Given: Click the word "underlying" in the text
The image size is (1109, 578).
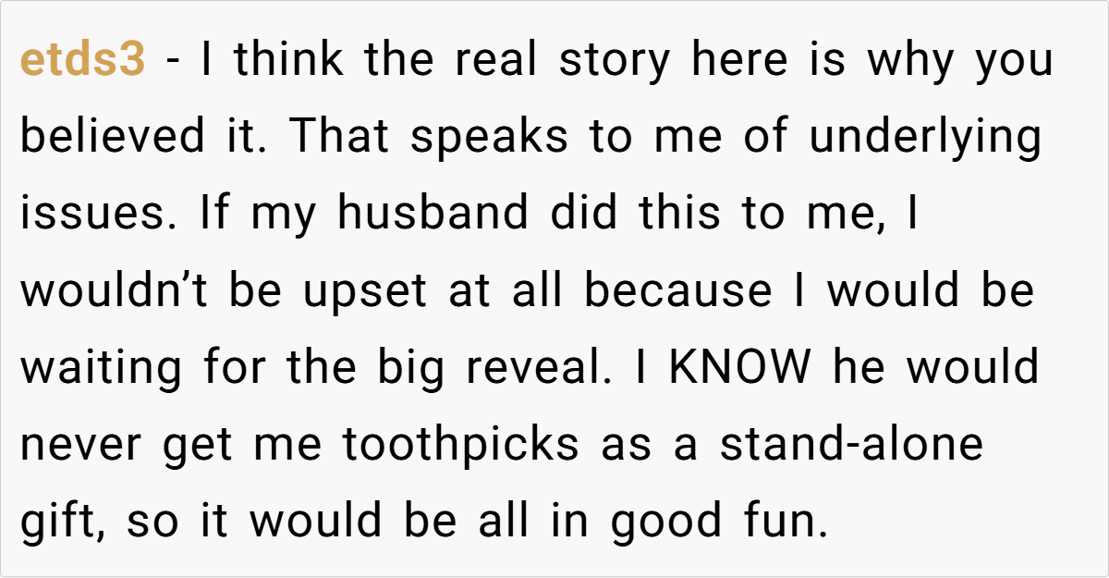Looking at the screenshot, I should pyautogui.click(x=925, y=138).
